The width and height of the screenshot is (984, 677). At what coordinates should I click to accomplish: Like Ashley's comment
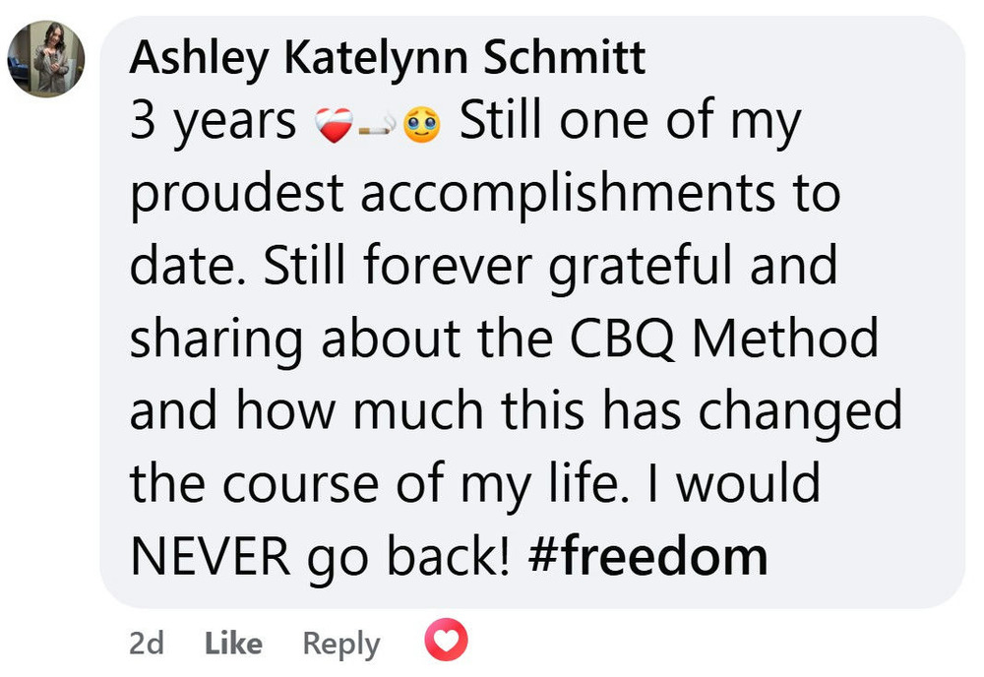pyautogui.click(x=233, y=644)
